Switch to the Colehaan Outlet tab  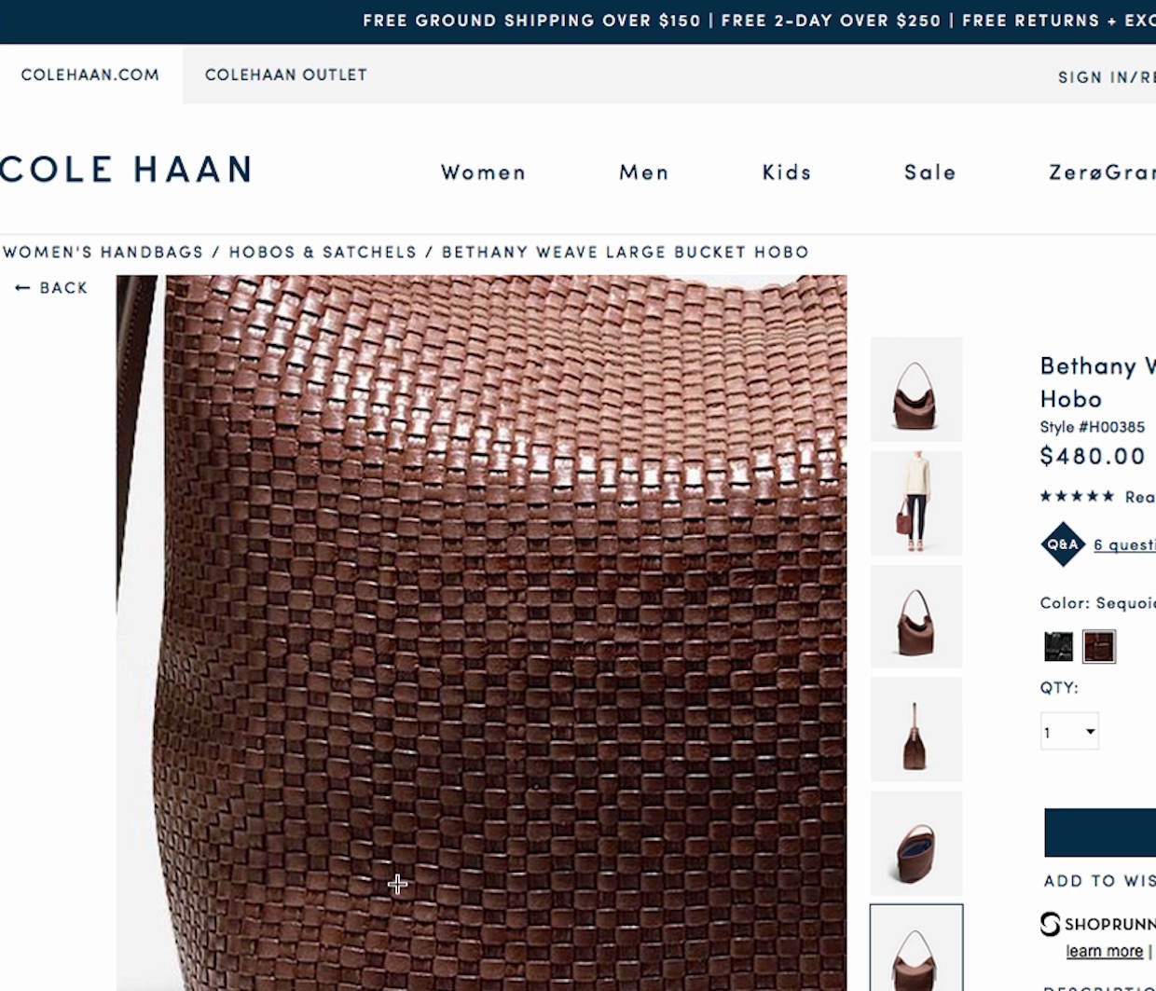click(x=286, y=75)
